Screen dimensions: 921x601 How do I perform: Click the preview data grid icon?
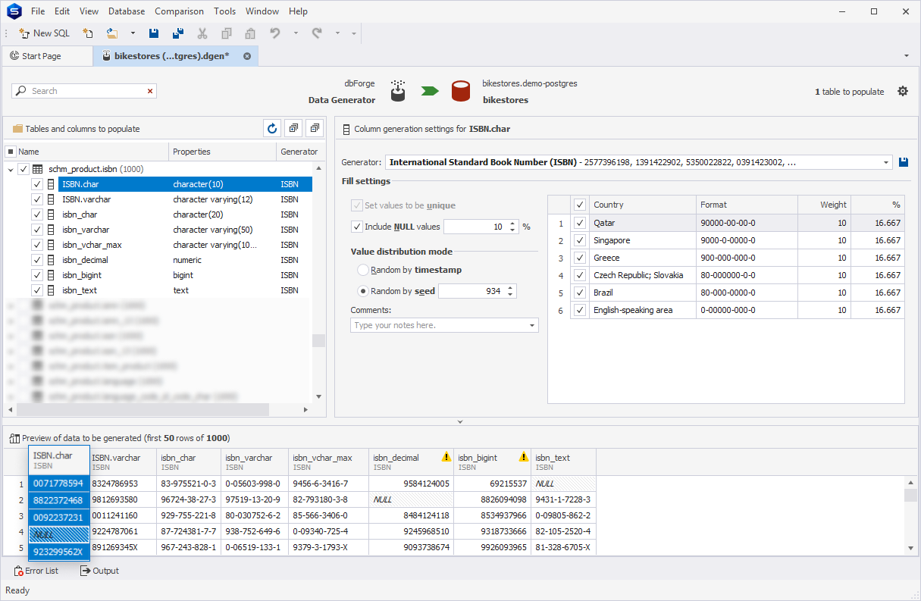click(x=14, y=438)
